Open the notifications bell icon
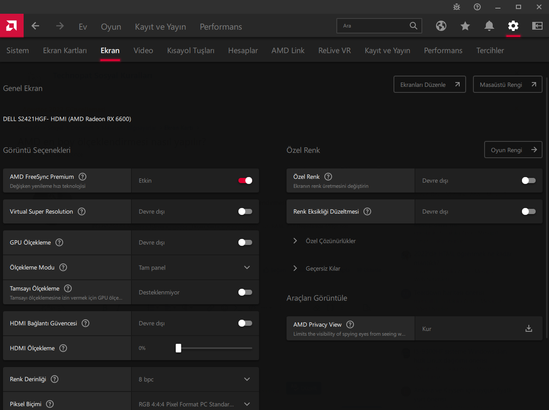The image size is (549, 410). (489, 26)
